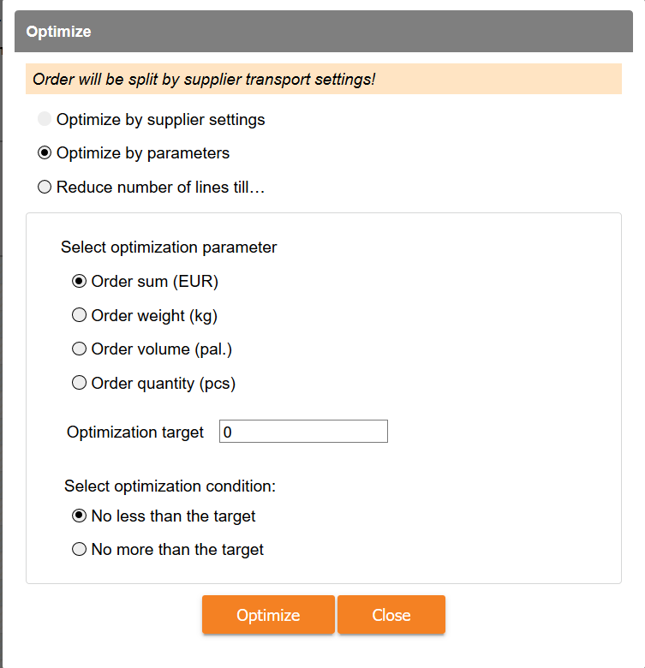Image resolution: width=645 pixels, height=668 pixels.
Task: Choose the 'Optimize by parameters' radio button
Action: (x=45, y=154)
